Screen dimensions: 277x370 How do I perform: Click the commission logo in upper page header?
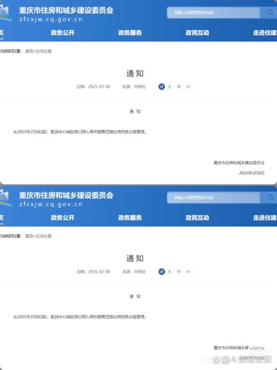point(5,13)
